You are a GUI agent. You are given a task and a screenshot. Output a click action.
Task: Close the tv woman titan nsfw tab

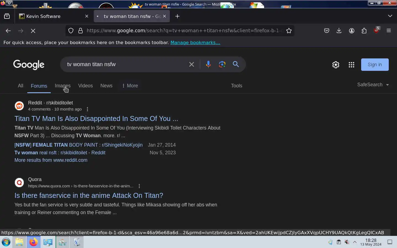[x=165, y=16]
